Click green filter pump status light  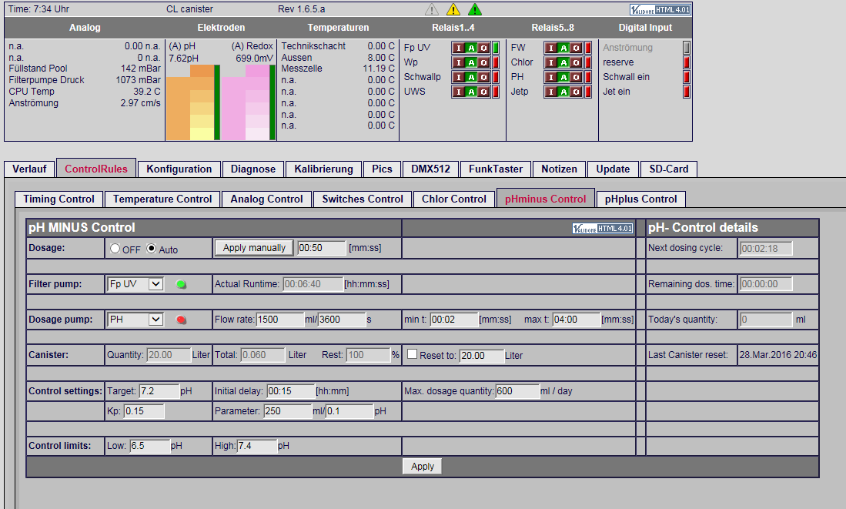182,284
